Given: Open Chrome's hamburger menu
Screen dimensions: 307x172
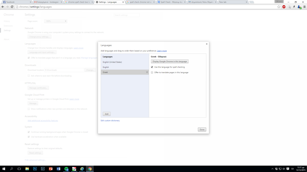Looking at the screenshot, I should coord(304,7).
